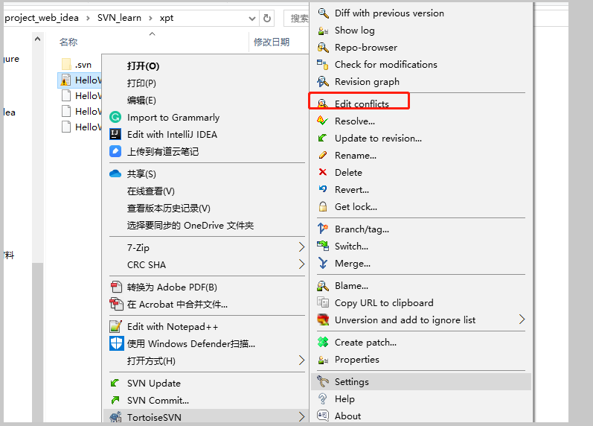The width and height of the screenshot is (593, 426).
Task: Expand the CRC SHA submenu arrow
Action: click(301, 264)
